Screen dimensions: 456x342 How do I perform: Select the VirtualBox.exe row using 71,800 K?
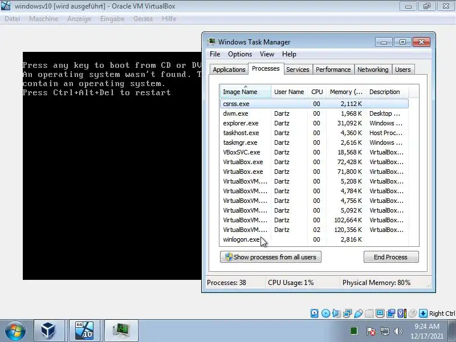tap(314, 172)
